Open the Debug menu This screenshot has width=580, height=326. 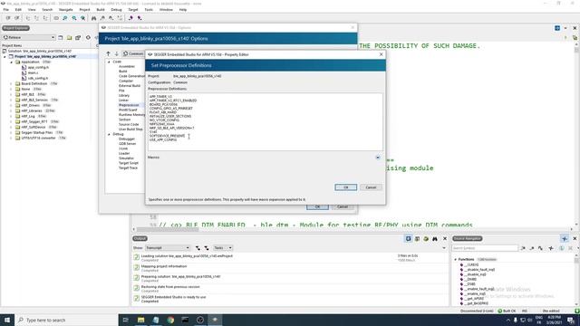point(116,10)
